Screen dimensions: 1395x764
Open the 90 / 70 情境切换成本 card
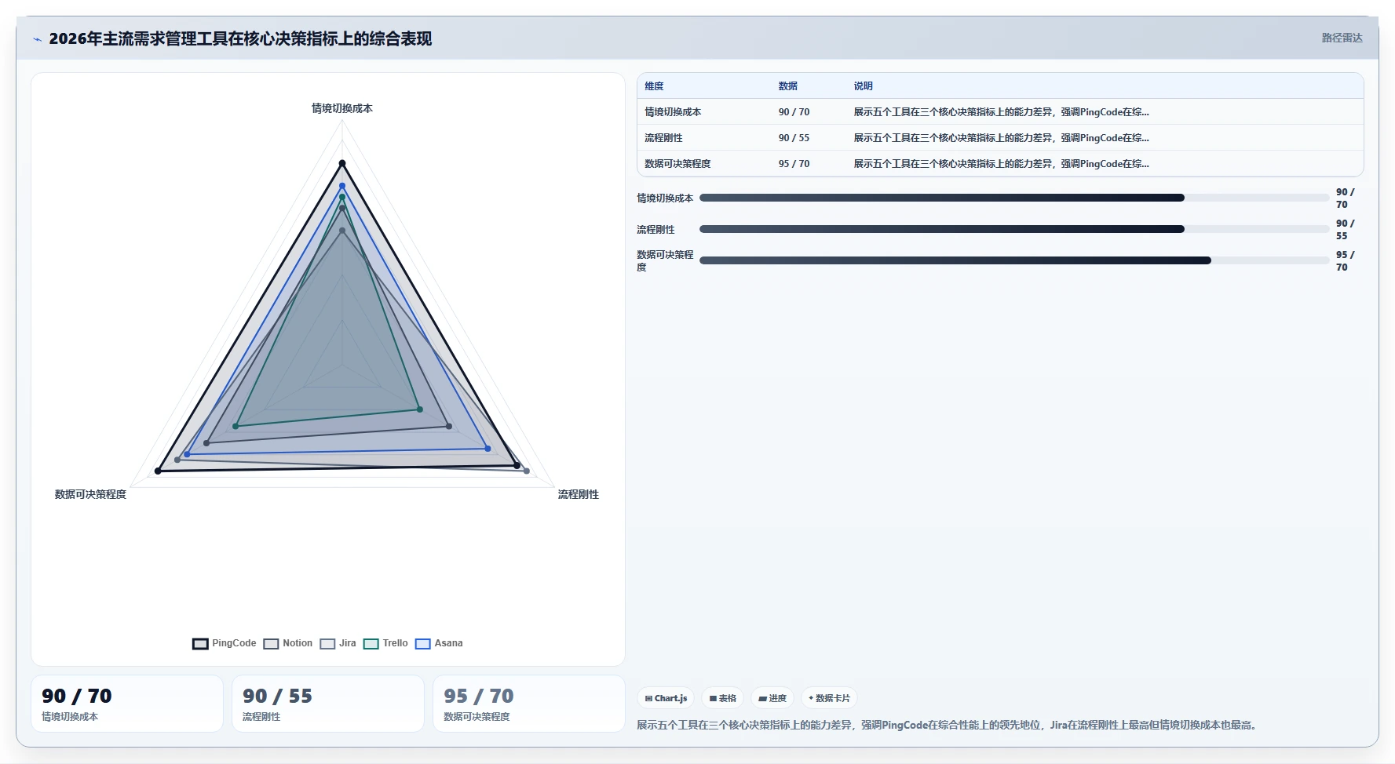[x=127, y=704]
